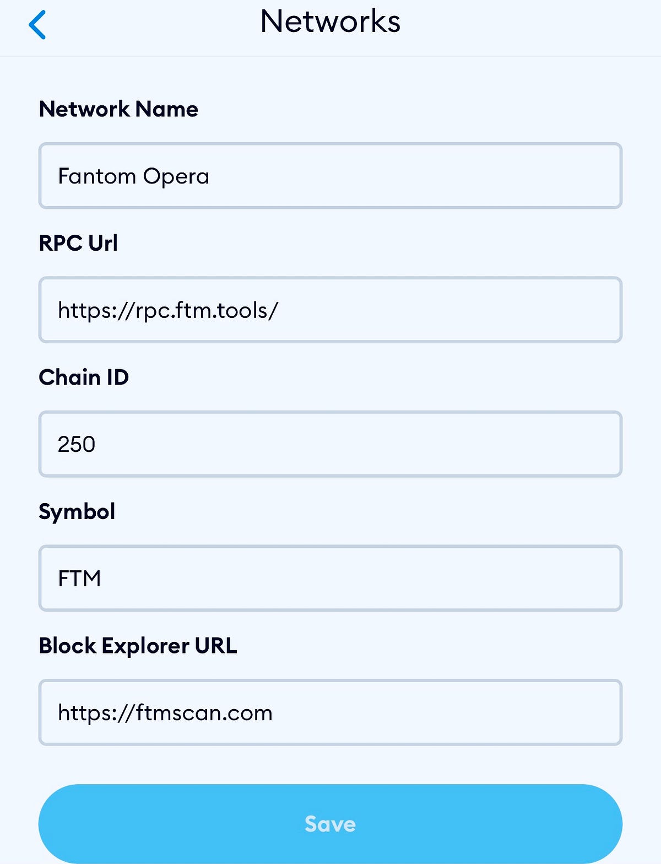Select the Chain ID field showing 250
Screen dimensions: 661x864
point(329,444)
